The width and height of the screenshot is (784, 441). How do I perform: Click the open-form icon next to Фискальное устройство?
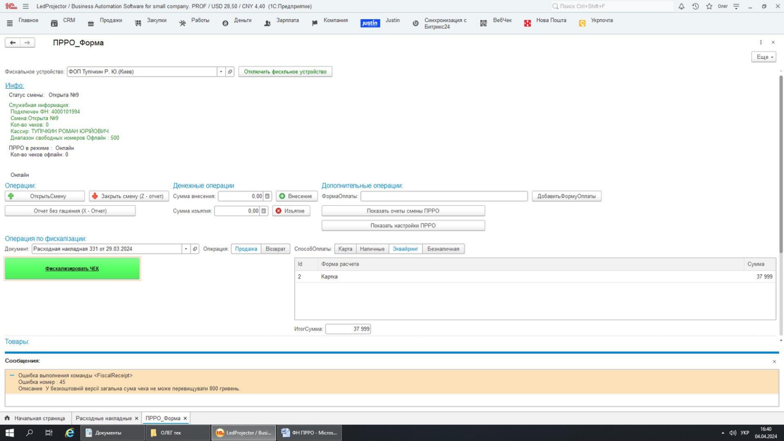pyautogui.click(x=230, y=72)
